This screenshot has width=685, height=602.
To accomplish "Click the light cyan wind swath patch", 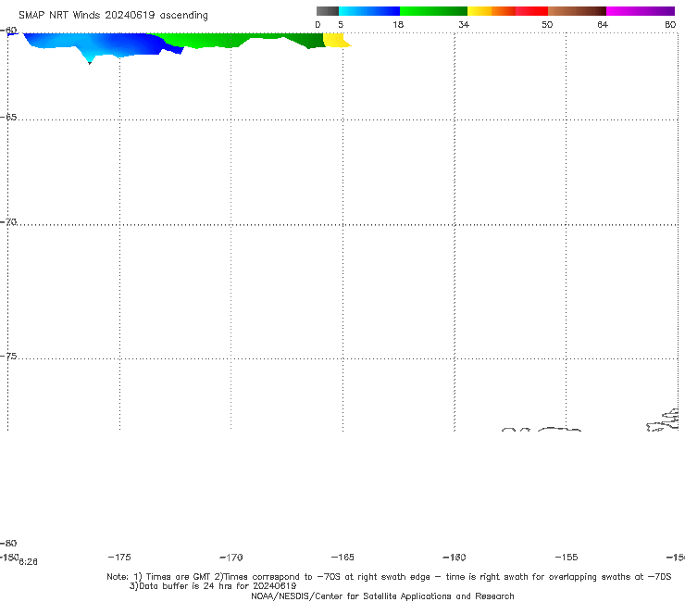I will tap(90, 57).
